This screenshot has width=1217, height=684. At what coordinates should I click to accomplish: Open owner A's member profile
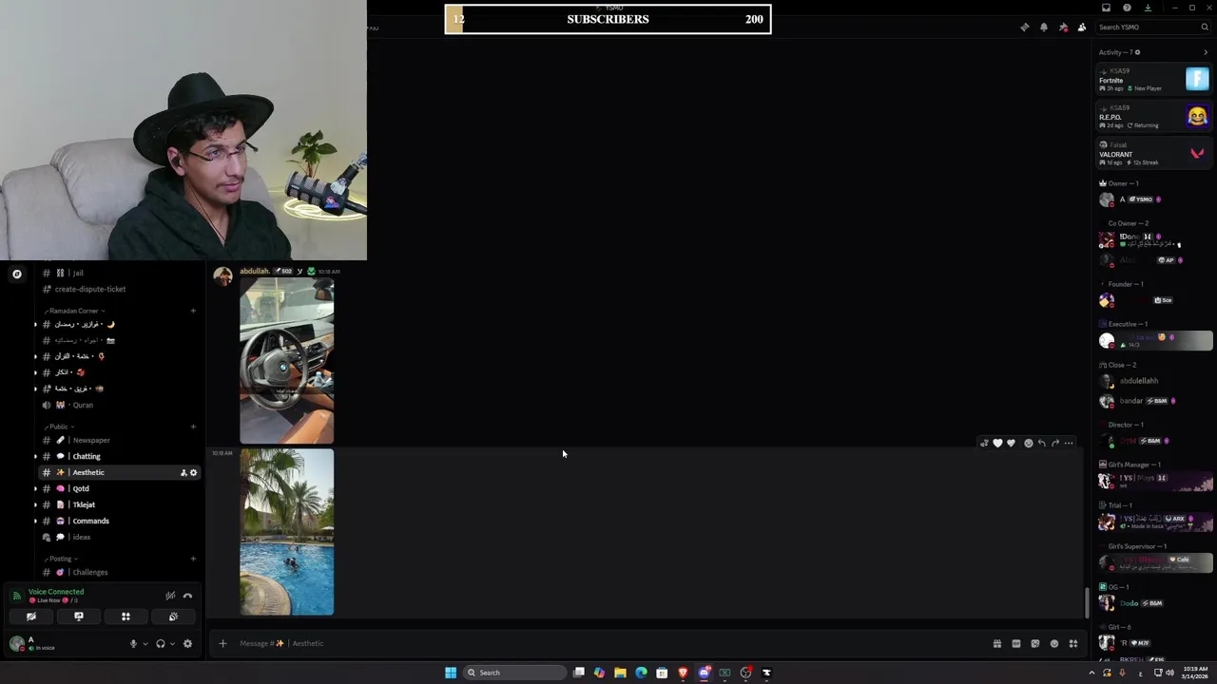pos(1154,199)
